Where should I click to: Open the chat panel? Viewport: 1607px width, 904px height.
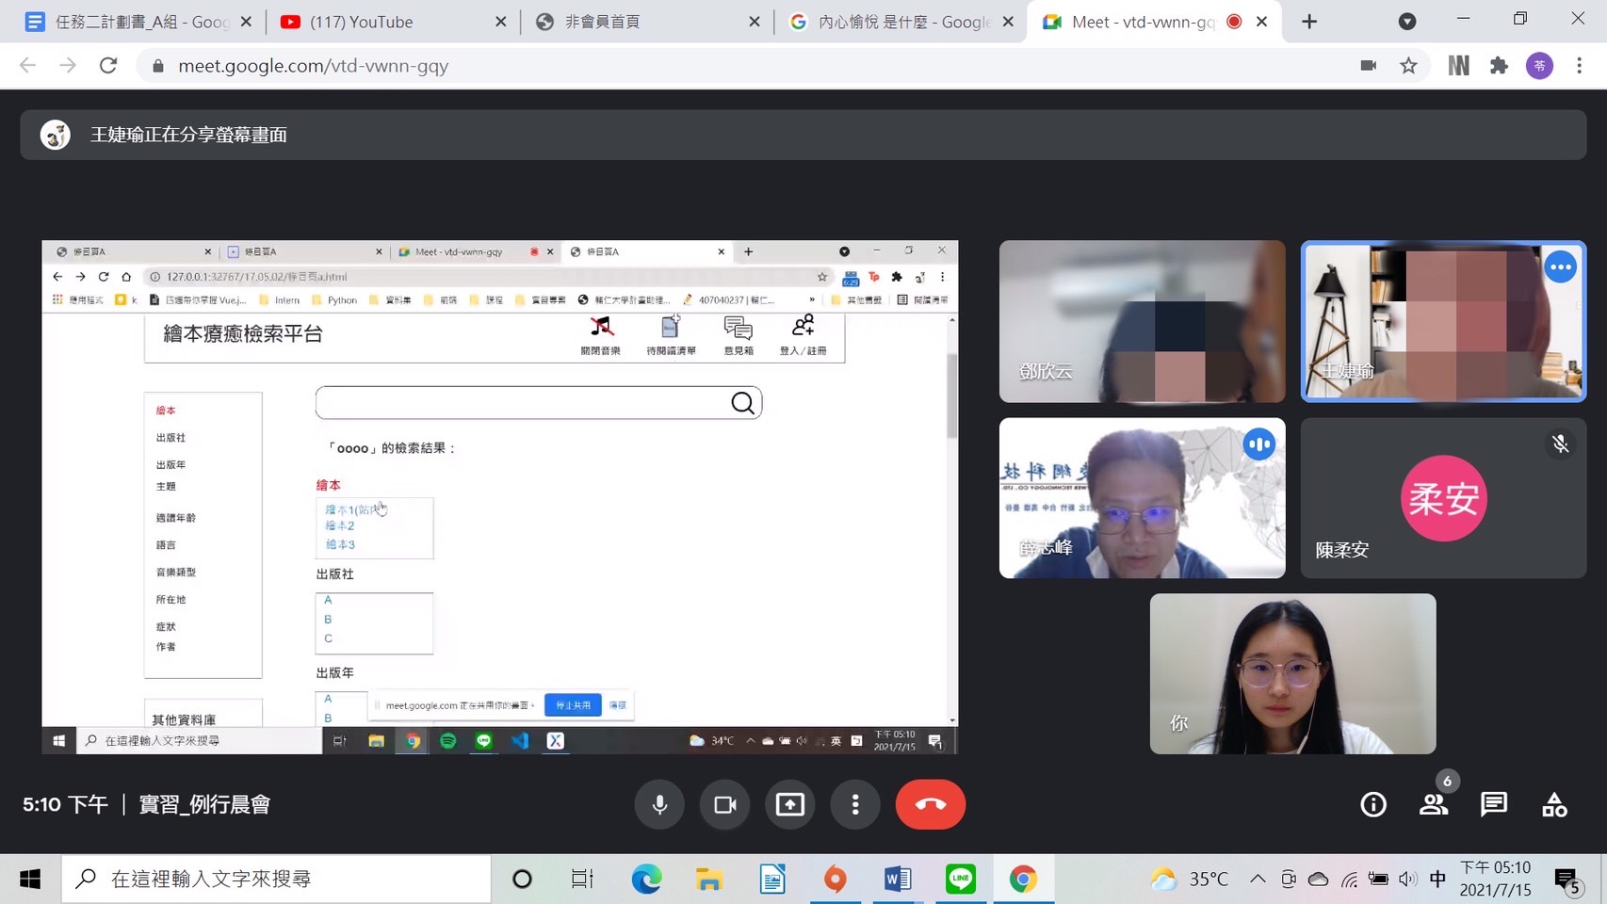tap(1493, 804)
